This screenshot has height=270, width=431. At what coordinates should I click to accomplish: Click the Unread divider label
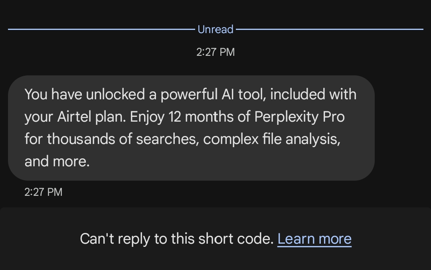(215, 30)
